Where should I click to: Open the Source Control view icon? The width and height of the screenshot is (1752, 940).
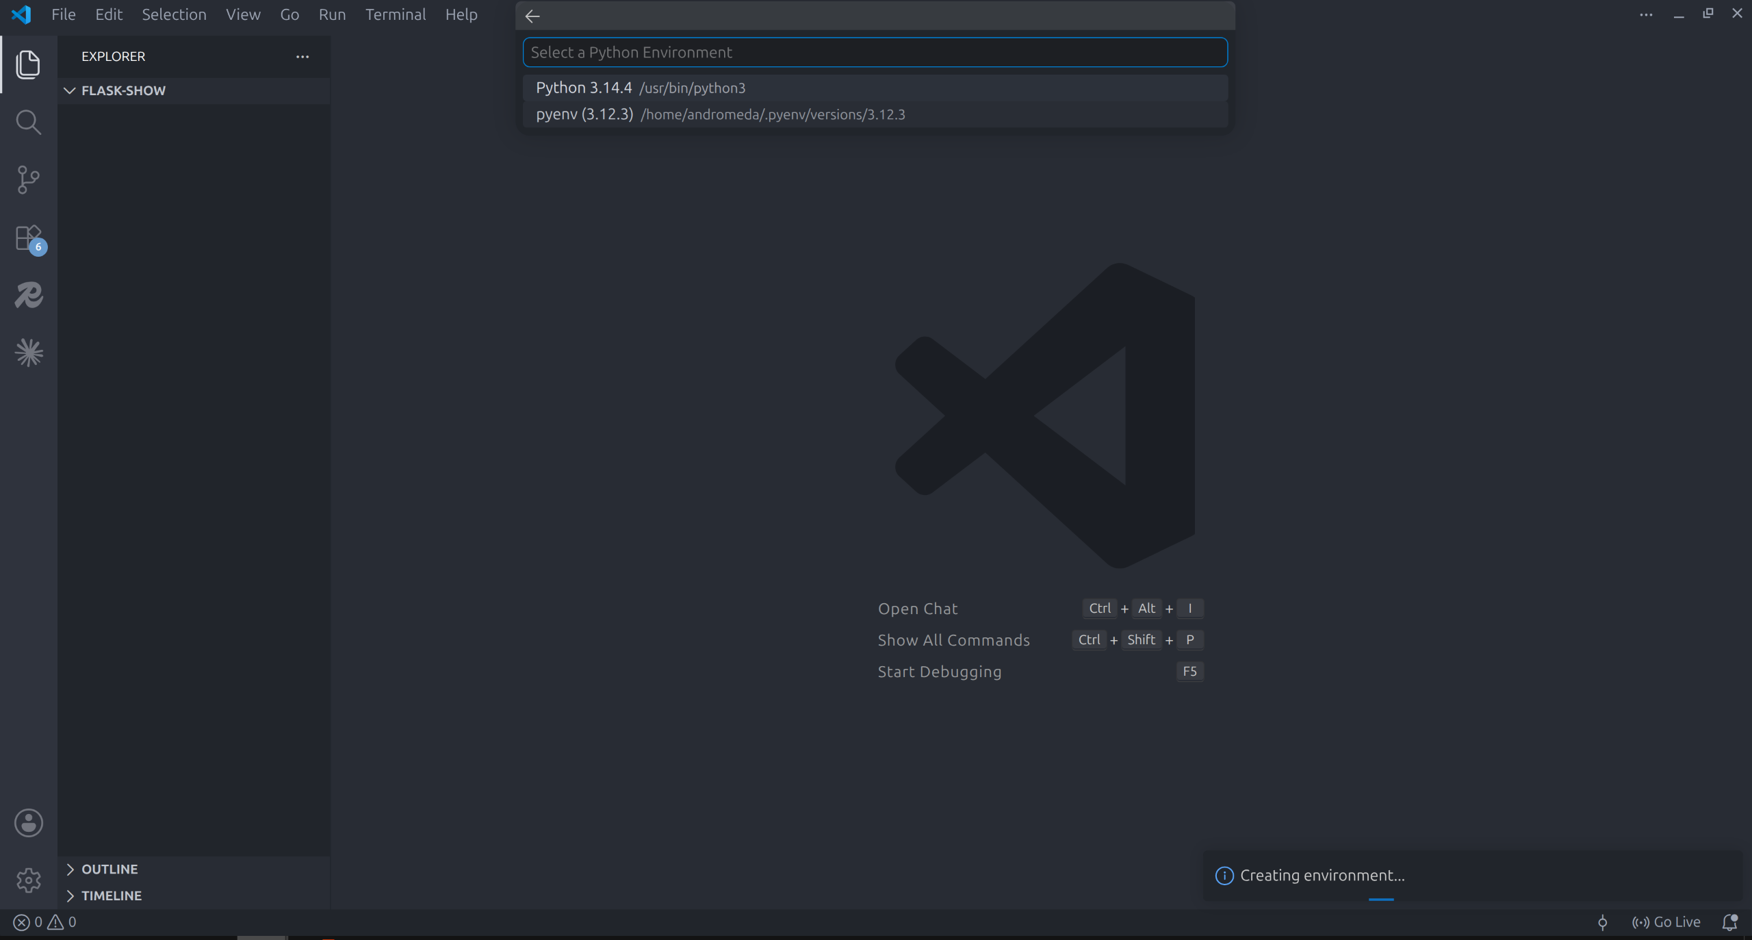click(28, 180)
